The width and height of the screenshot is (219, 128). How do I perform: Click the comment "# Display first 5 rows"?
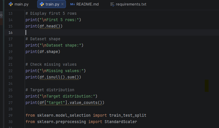coord(51,14)
